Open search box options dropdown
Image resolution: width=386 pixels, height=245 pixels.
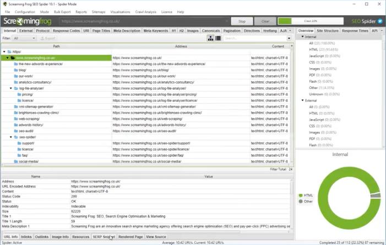click(289, 38)
